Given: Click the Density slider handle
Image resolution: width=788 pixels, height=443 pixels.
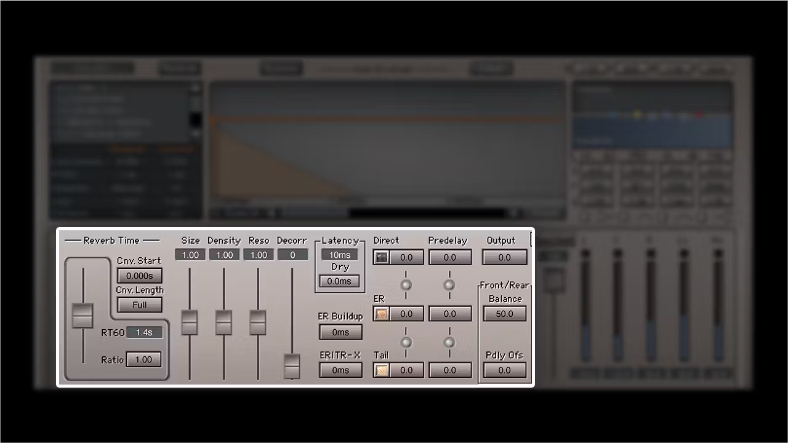Looking at the screenshot, I should 223,322.
